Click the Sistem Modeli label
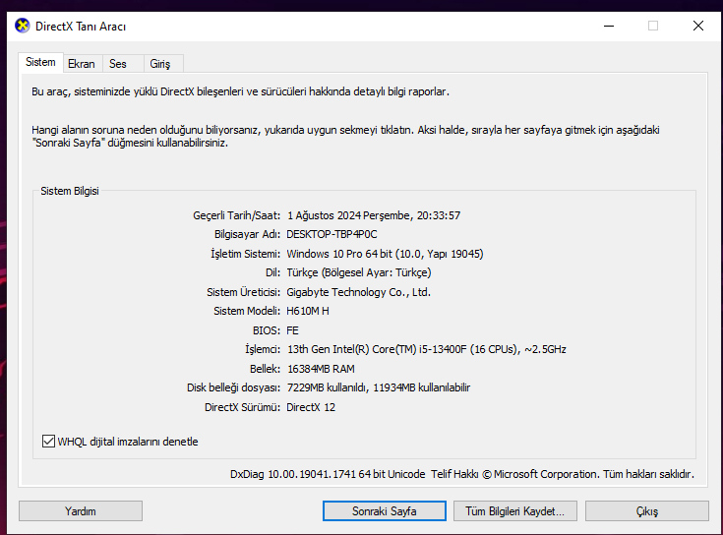Image resolution: width=723 pixels, height=535 pixels. coord(247,311)
